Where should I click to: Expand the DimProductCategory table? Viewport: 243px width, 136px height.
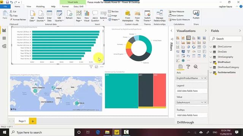(211, 67)
